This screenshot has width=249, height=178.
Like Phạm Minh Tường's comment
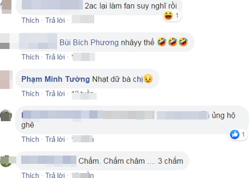point(30,94)
